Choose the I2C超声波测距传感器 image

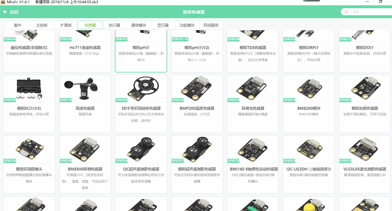(x=141, y=150)
